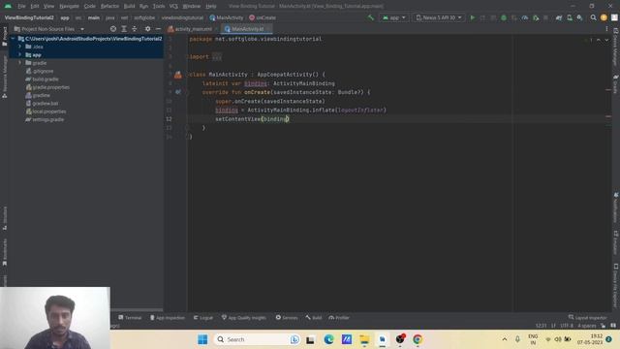The image size is (620, 349).
Task: Click the related XML gutter icon beside class
Action: coord(178,75)
